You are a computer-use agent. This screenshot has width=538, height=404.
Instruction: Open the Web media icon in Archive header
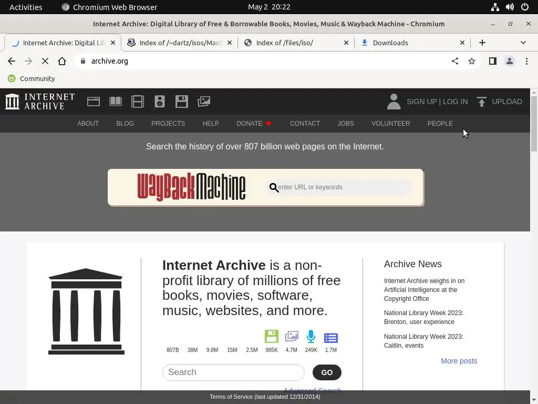click(94, 102)
